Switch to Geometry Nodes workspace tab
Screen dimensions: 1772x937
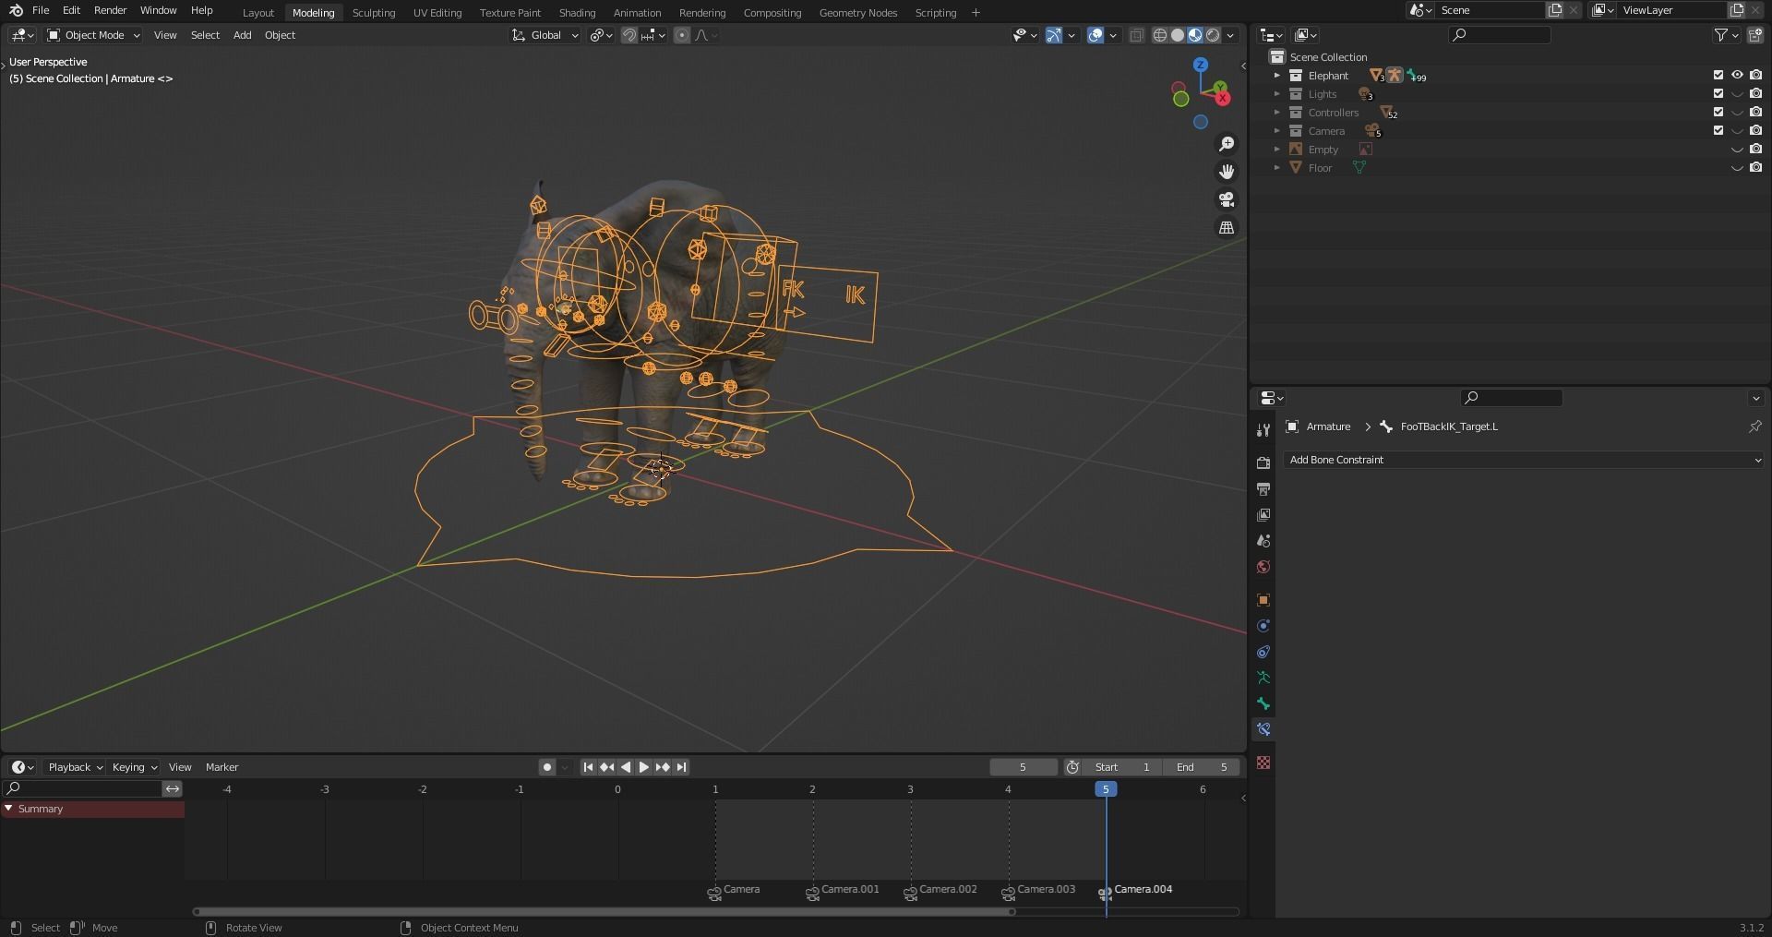click(857, 13)
